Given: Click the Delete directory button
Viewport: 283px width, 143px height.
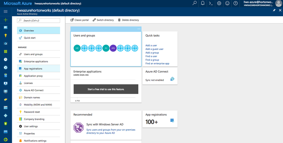Looking at the screenshot, I should 128,20.
